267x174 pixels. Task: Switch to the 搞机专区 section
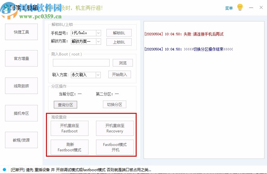[x=21, y=113]
